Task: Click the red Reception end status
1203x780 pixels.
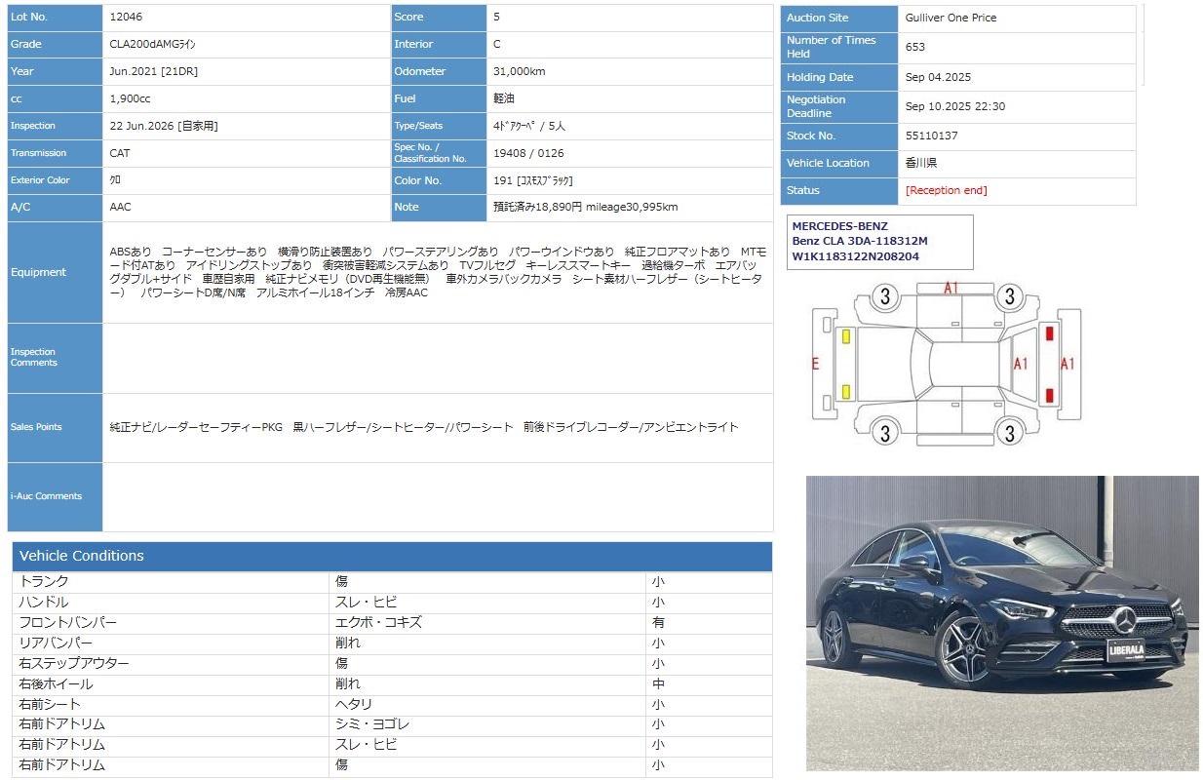Action: (x=946, y=190)
